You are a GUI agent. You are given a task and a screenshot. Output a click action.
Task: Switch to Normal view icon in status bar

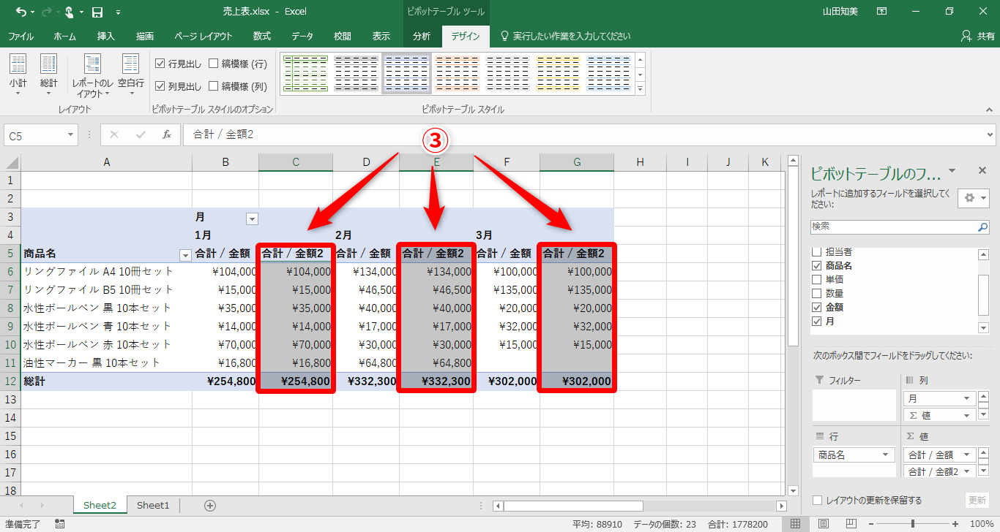click(x=796, y=524)
